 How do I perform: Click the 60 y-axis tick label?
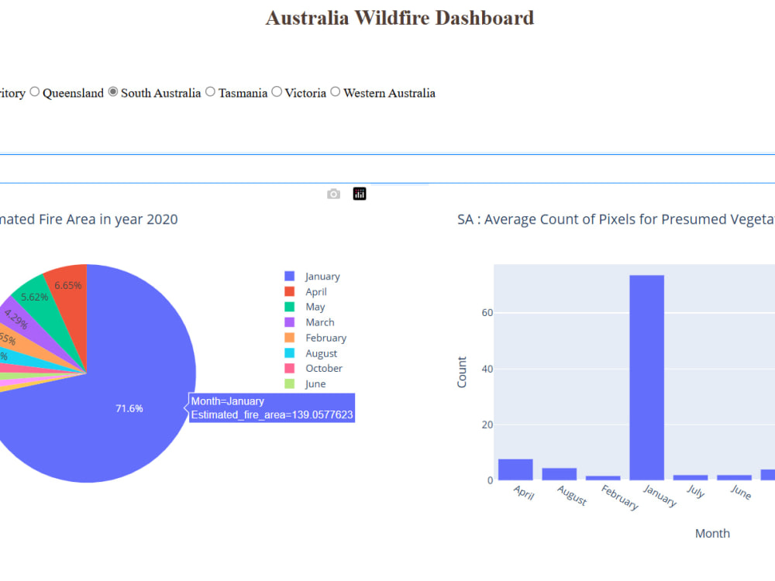click(487, 313)
